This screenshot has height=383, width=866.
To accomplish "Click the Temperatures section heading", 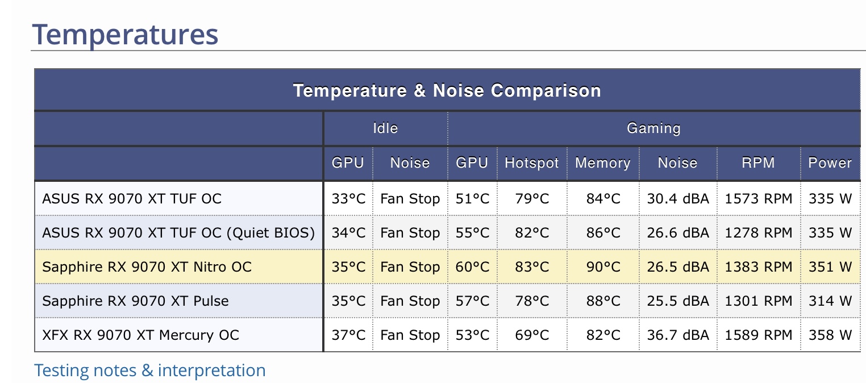I will click(125, 34).
